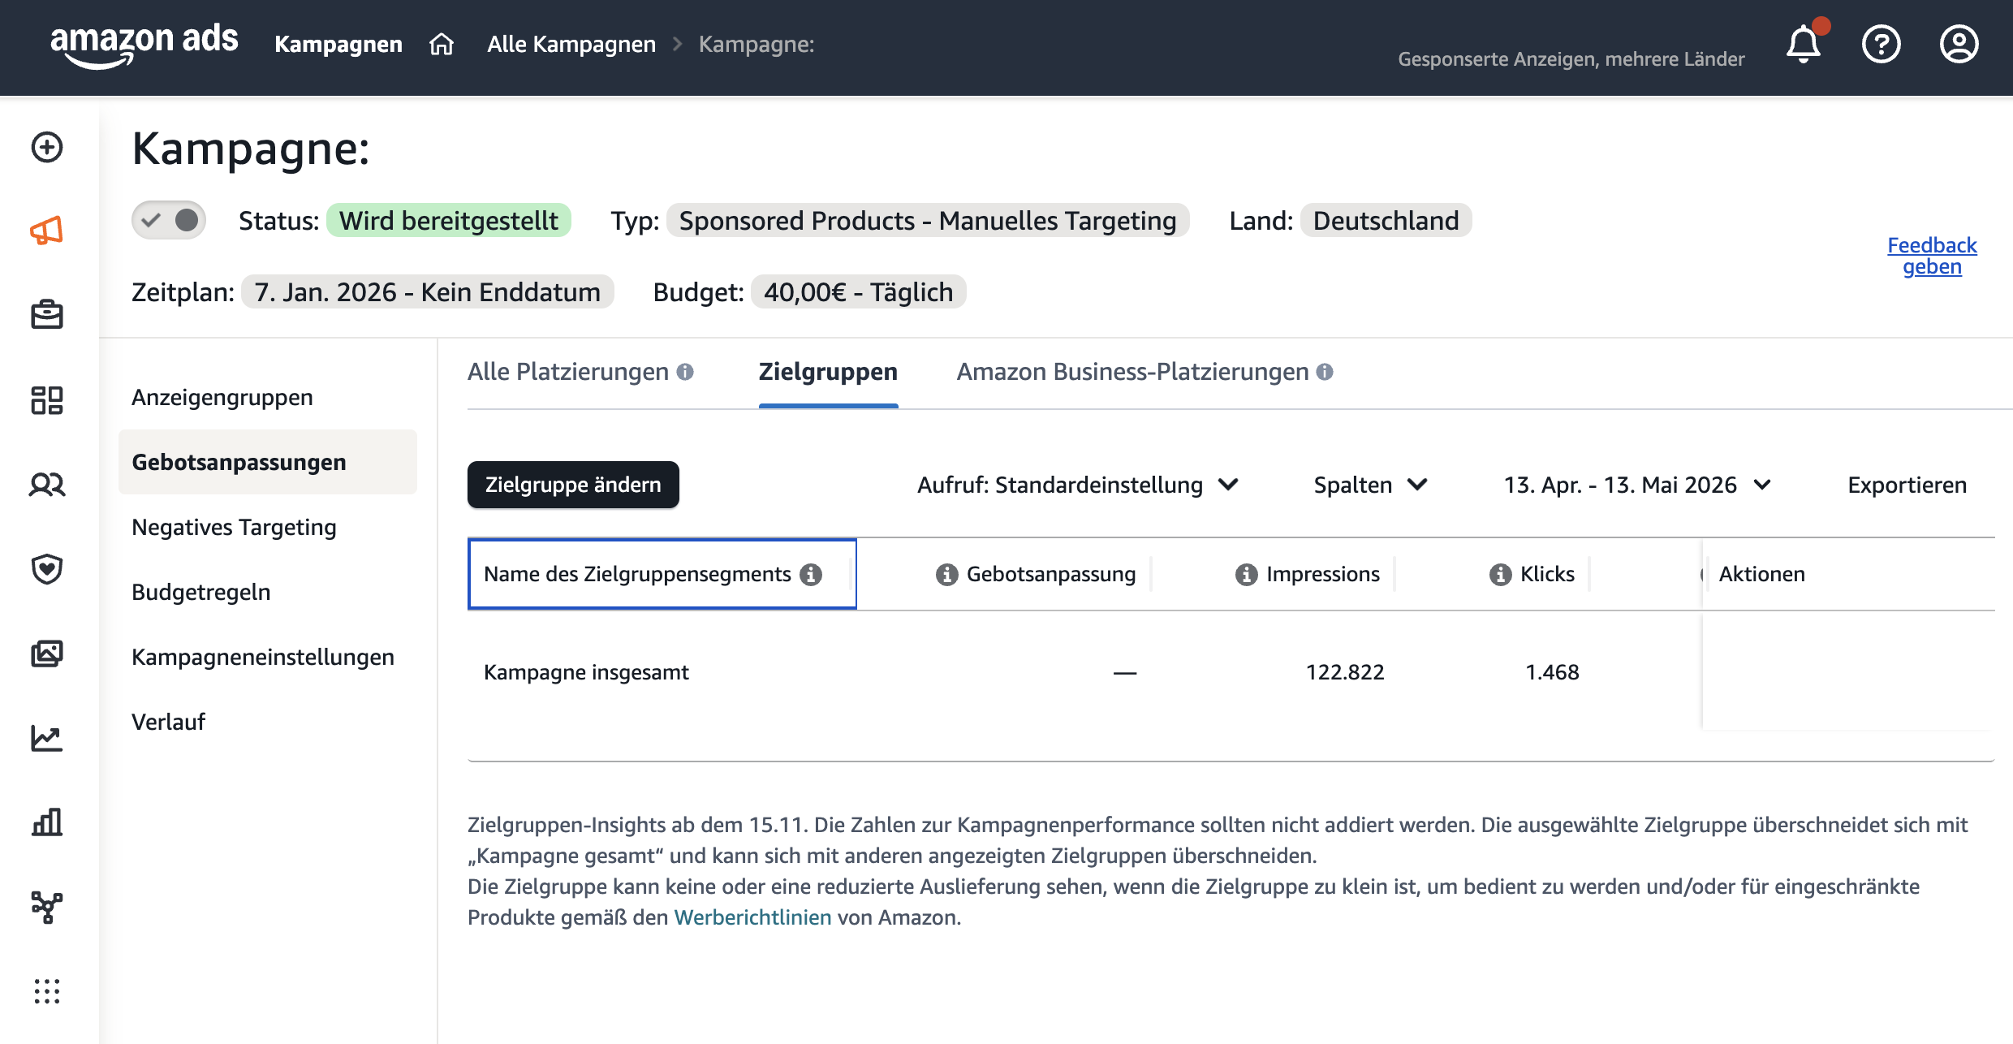Screen dimensions: 2013x1044
Task: Click the 40,00€ - Täglich budget badge
Action: coord(858,291)
